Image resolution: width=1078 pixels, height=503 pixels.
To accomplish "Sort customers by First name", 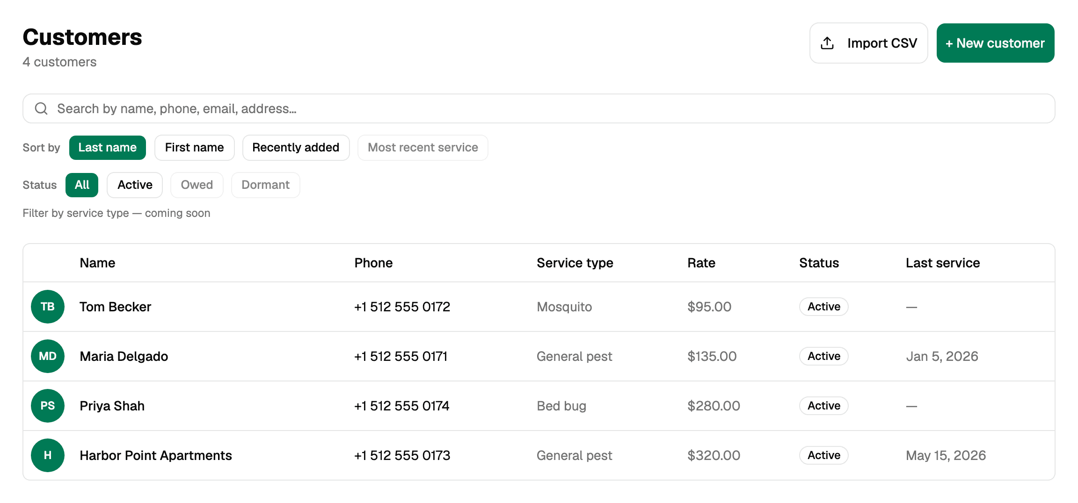I will (195, 148).
